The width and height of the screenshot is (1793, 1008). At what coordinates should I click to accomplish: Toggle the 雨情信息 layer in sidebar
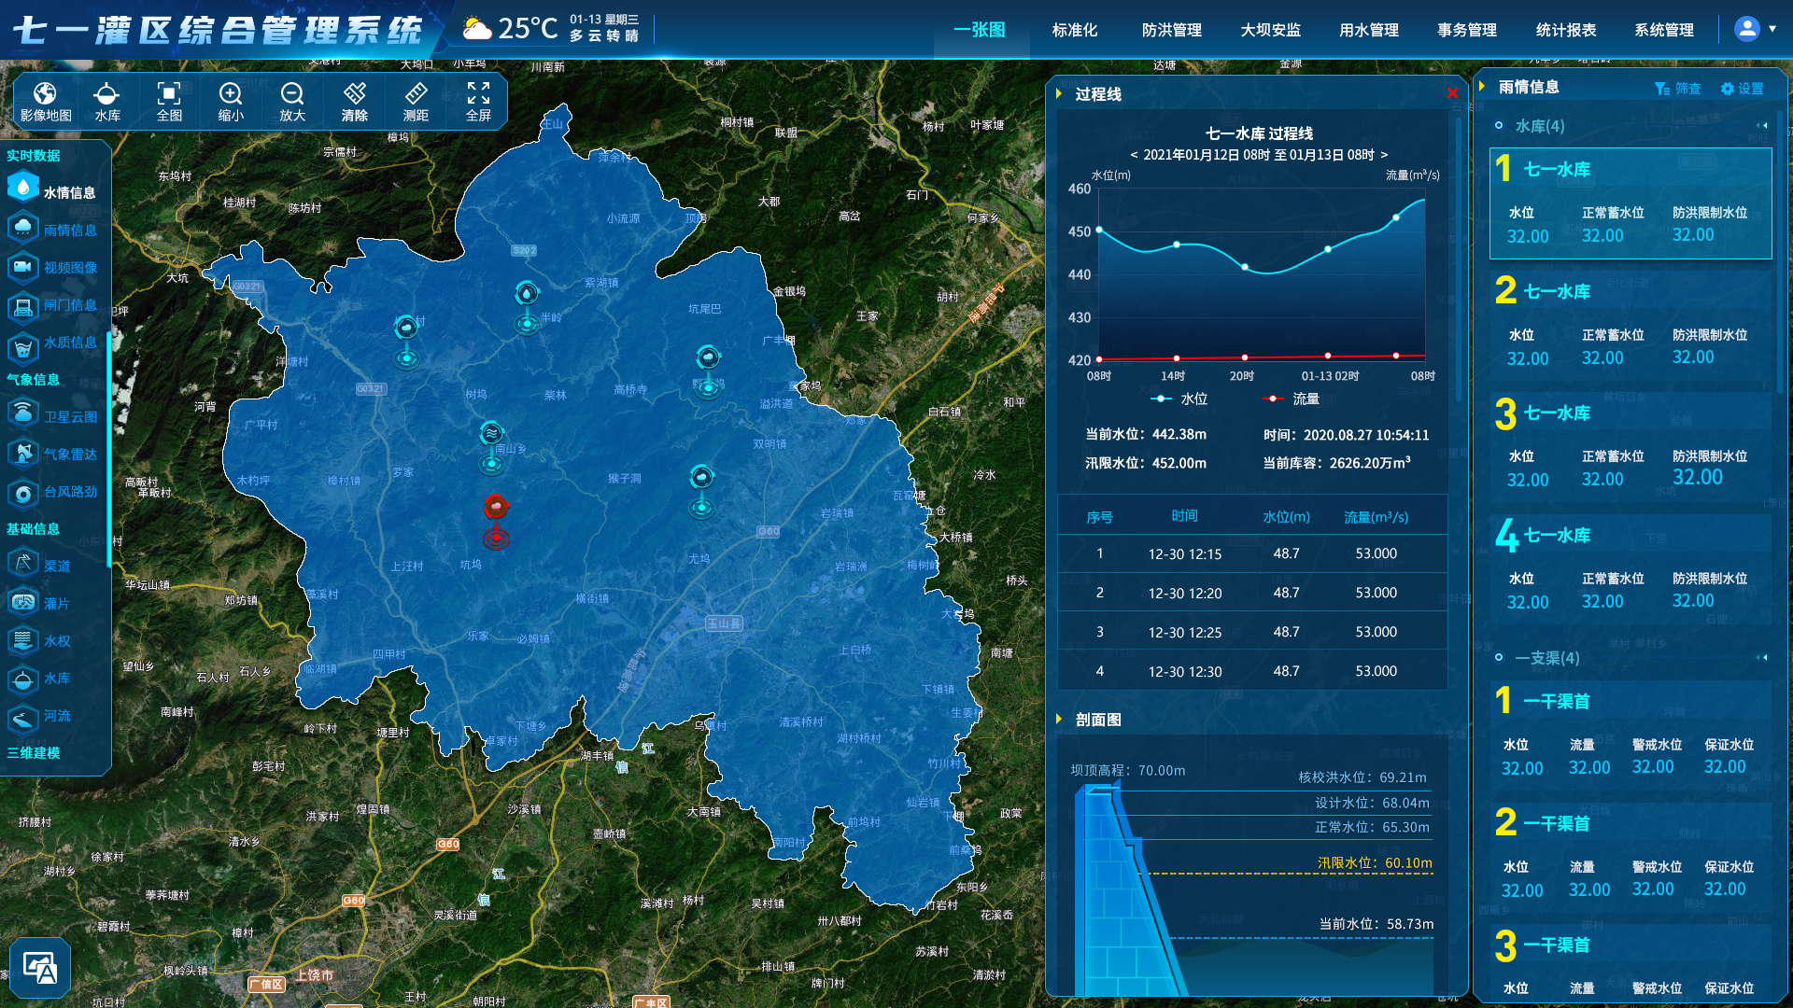pyautogui.click(x=22, y=230)
